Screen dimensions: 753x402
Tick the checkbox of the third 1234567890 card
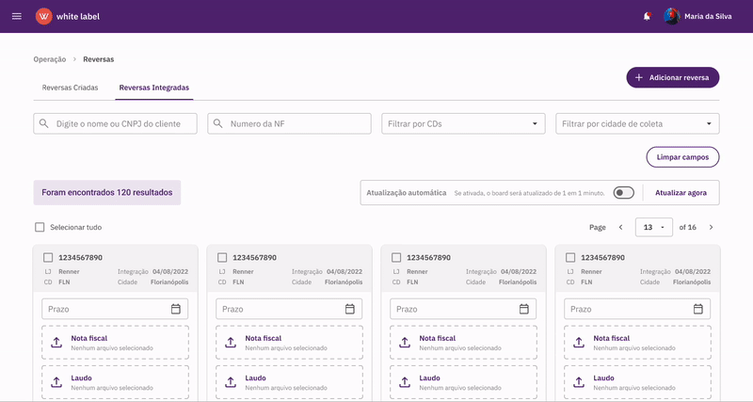396,257
